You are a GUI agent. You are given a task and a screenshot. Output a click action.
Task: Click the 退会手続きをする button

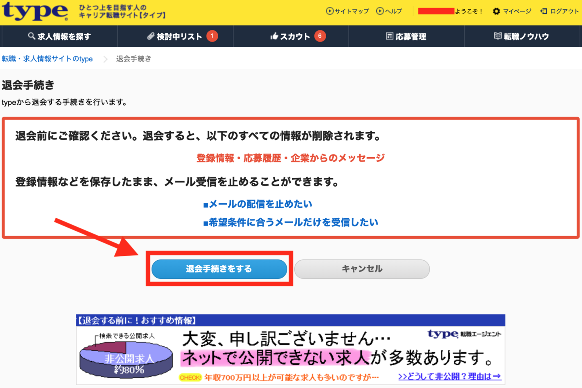(x=219, y=269)
